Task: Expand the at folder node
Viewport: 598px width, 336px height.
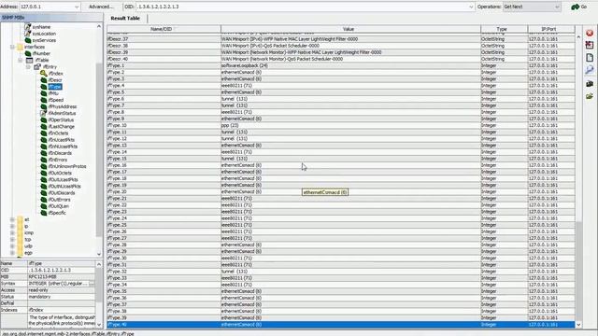Action: click(12, 219)
